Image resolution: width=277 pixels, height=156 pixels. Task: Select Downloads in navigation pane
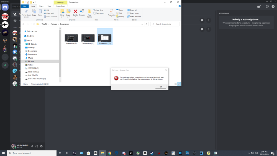(x=31, y=54)
